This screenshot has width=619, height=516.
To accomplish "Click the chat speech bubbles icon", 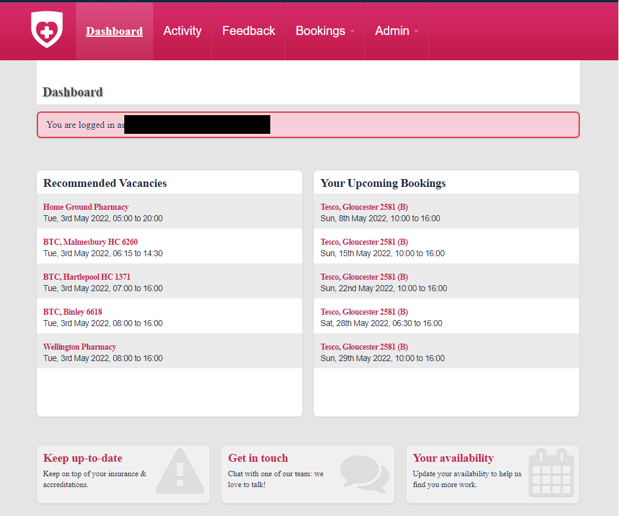I will point(364,473).
